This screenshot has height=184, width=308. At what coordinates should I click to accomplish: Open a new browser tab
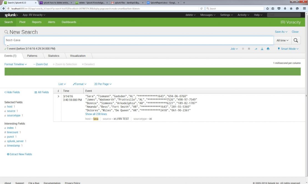(184, 3)
